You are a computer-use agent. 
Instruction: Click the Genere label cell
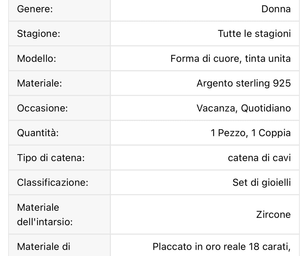click(35, 9)
